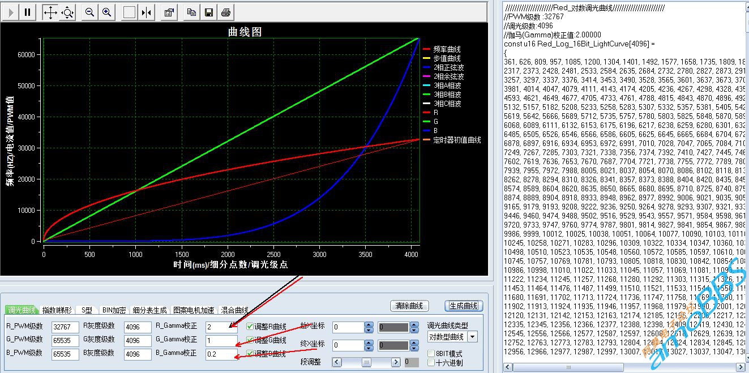Screen dimensions: 749x373
Task: Open the BIN加密 tab
Action: pyautogui.click(x=114, y=310)
